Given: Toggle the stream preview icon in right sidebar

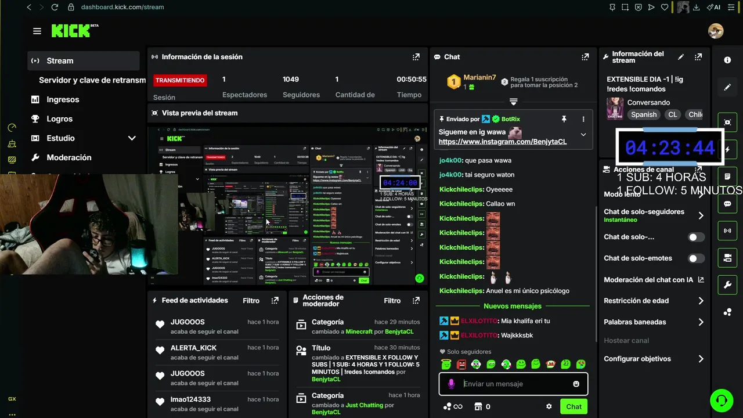Looking at the screenshot, I should (x=727, y=122).
